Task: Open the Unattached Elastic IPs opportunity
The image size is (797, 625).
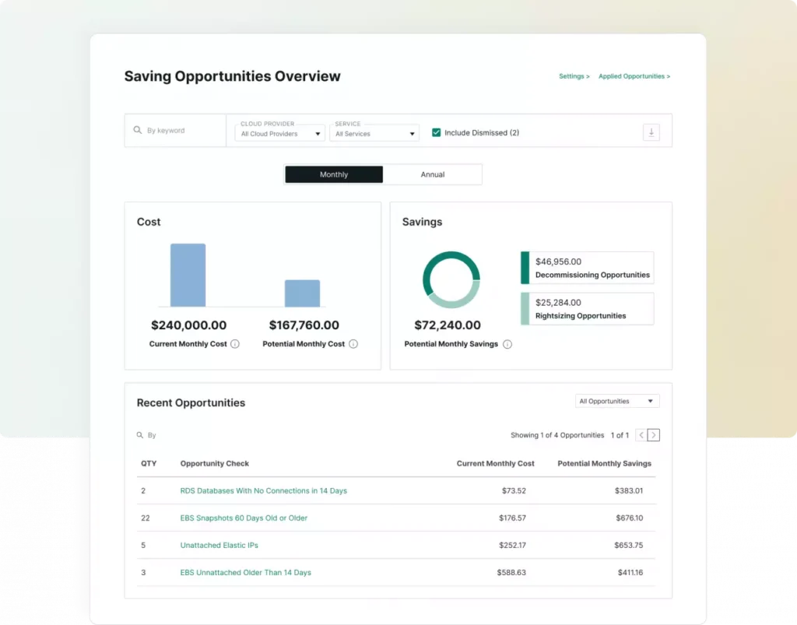Action: coord(219,545)
